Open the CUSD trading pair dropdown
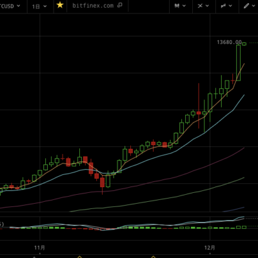 tap(10, 6)
